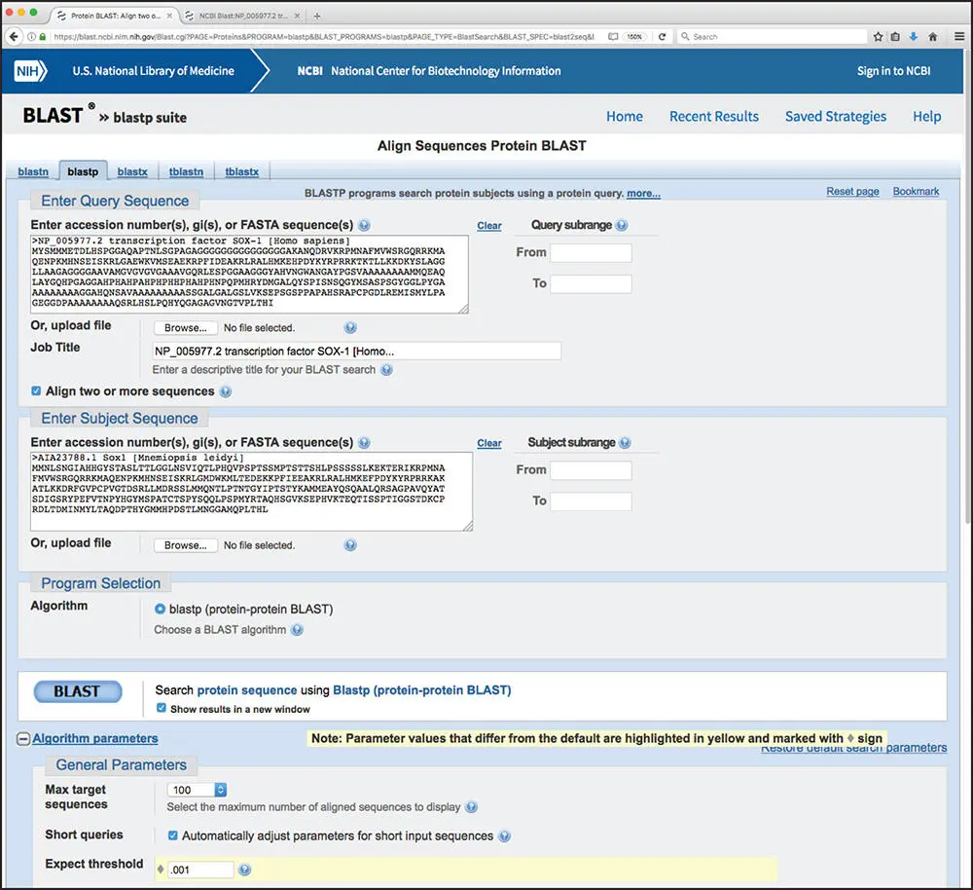Click the Reset page link
Viewport: 973px width, 890px height.
pos(852,191)
